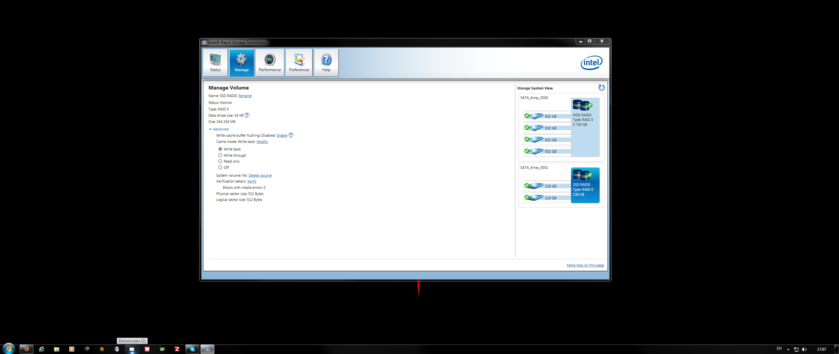Click the green circuit board taskbar icon
Viewport: 839px width, 354px height.
click(x=162, y=349)
